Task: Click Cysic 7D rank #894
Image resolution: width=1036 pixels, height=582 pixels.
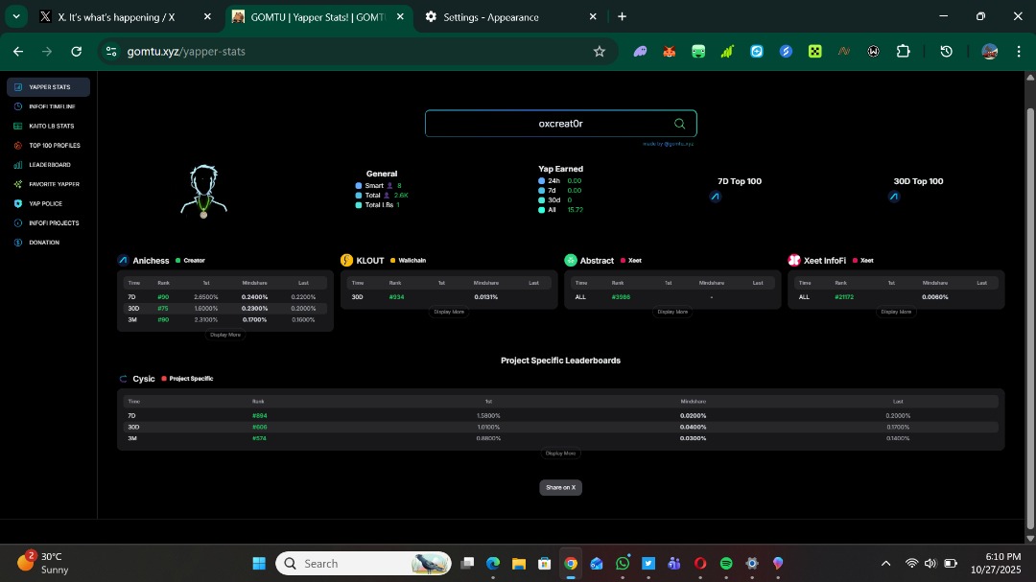Action: (x=259, y=415)
